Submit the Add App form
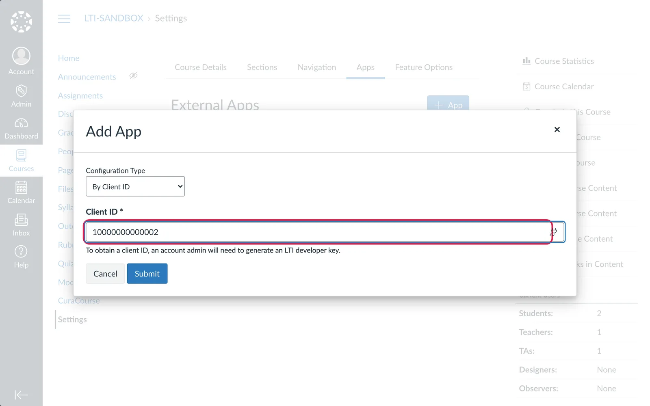The width and height of the screenshot is (650, 406). point(147,274)
